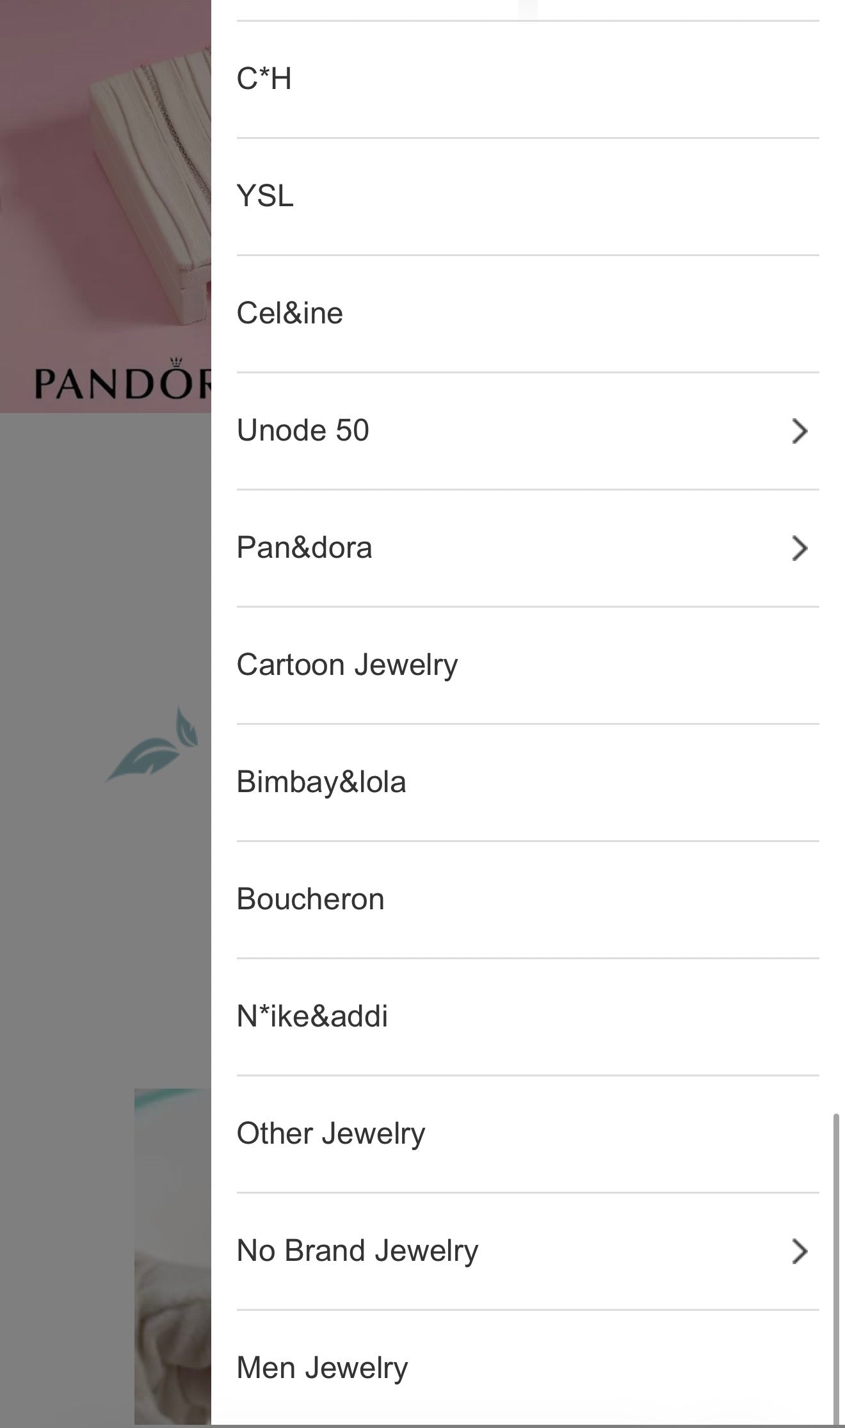Image resolution: width=845 pixels, height=1428 pixels.
Task: Expand the No Brand Jewelry chevron
Action: point(799,1251)
